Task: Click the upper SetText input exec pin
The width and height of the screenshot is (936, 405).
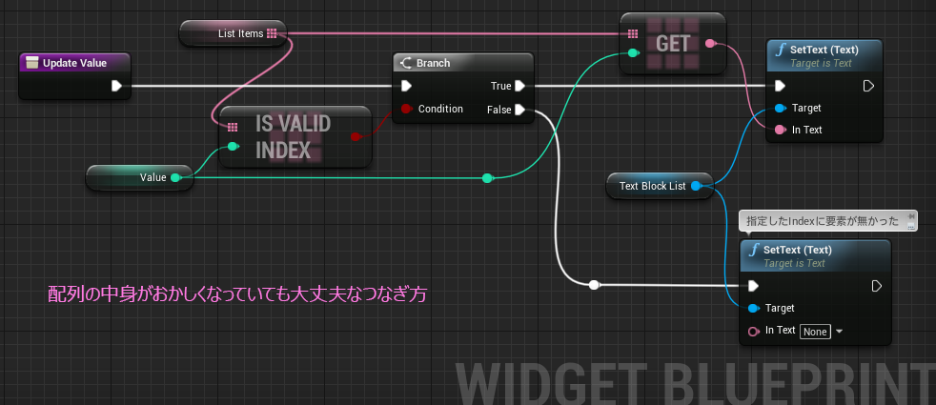Action: 780,86
